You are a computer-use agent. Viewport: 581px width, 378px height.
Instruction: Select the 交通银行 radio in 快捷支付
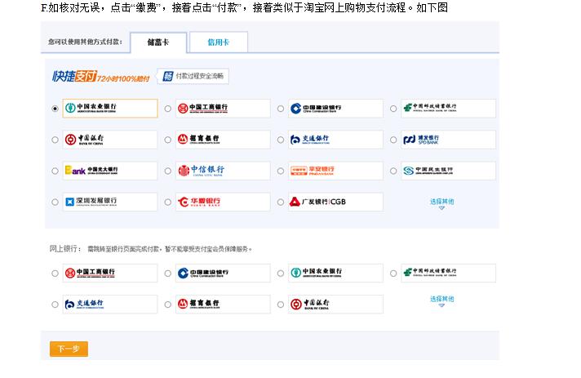[281, 140]
